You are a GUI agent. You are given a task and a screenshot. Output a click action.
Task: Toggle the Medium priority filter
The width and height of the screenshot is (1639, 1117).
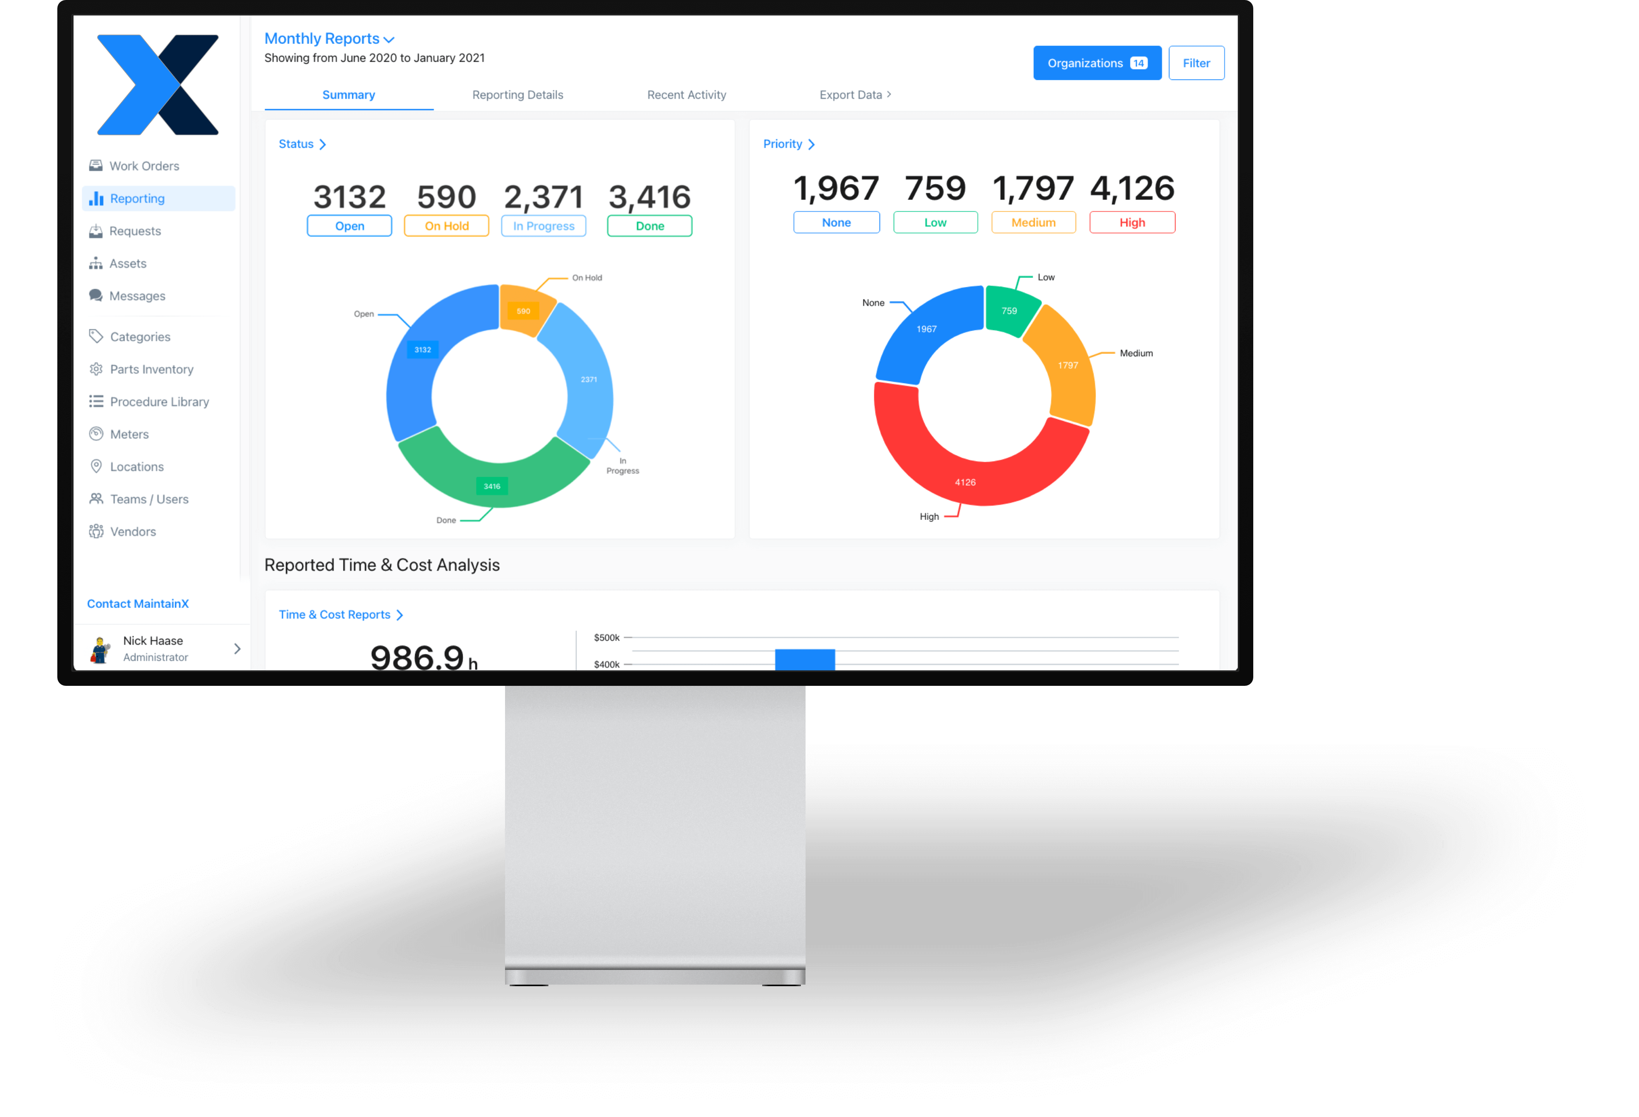tap(1033, 222)
